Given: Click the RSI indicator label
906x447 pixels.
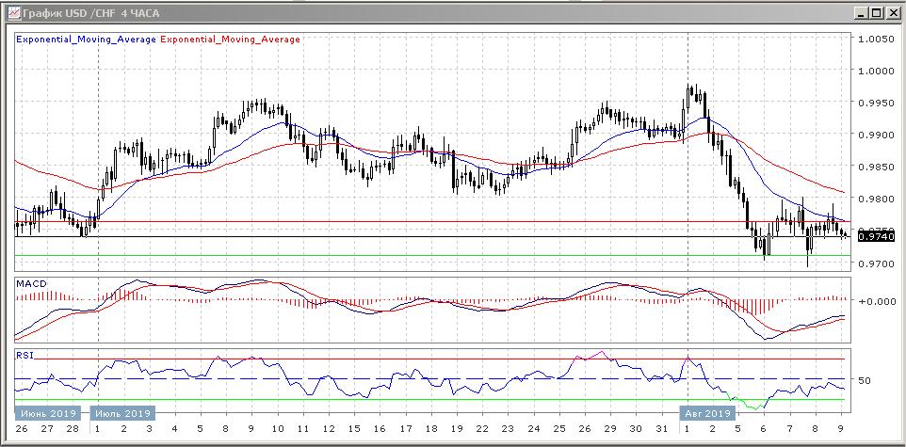Looking at the screenshot, I should (24, 355).
